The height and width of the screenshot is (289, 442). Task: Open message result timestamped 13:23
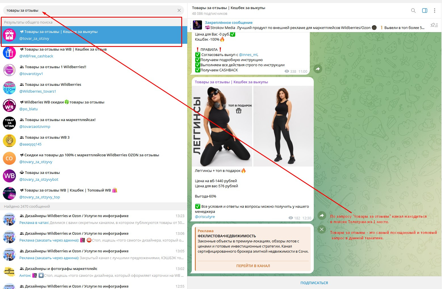pyautogui.click(x=94, y=219)
